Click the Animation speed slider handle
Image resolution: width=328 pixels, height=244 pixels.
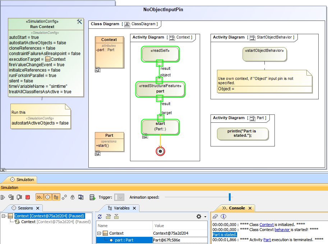click(230, 197)
